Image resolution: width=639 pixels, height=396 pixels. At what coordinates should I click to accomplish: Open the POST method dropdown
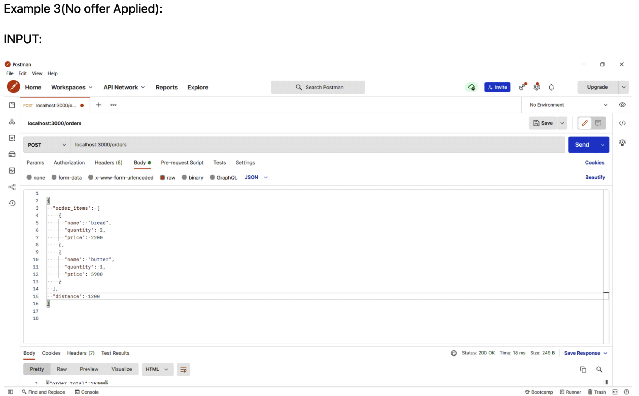pos(46,144)
